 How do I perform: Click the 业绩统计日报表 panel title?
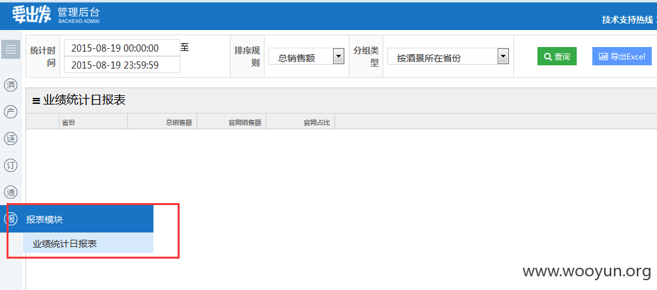[84, 100]
